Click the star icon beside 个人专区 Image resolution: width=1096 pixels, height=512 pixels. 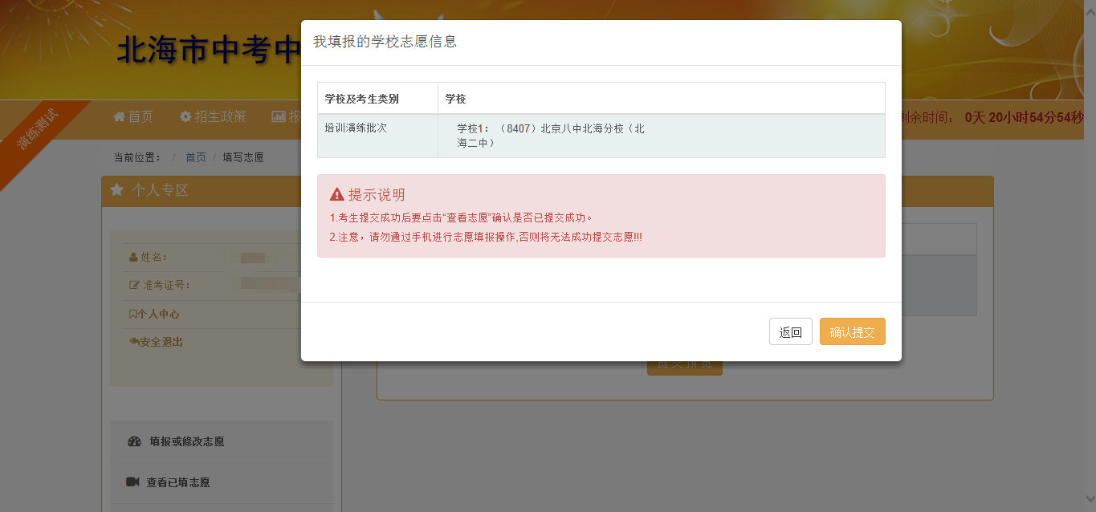pos(117,190)
